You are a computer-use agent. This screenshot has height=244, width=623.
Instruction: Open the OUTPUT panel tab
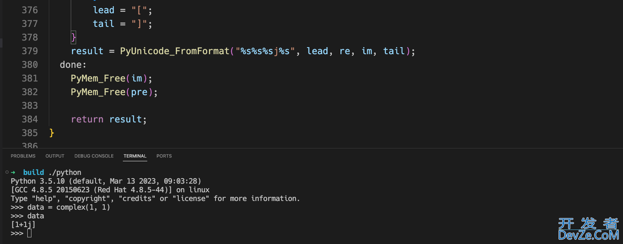[x=55, y=156]
